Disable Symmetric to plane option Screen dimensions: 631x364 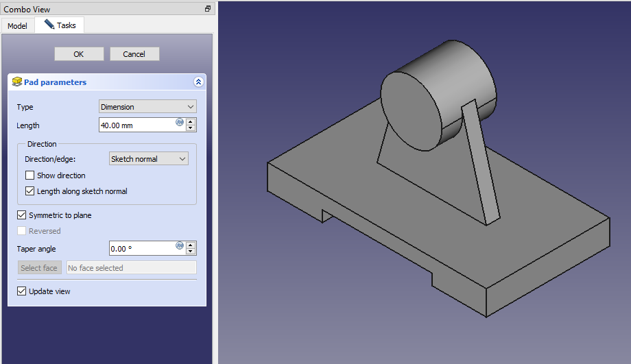tap(22, 215)
